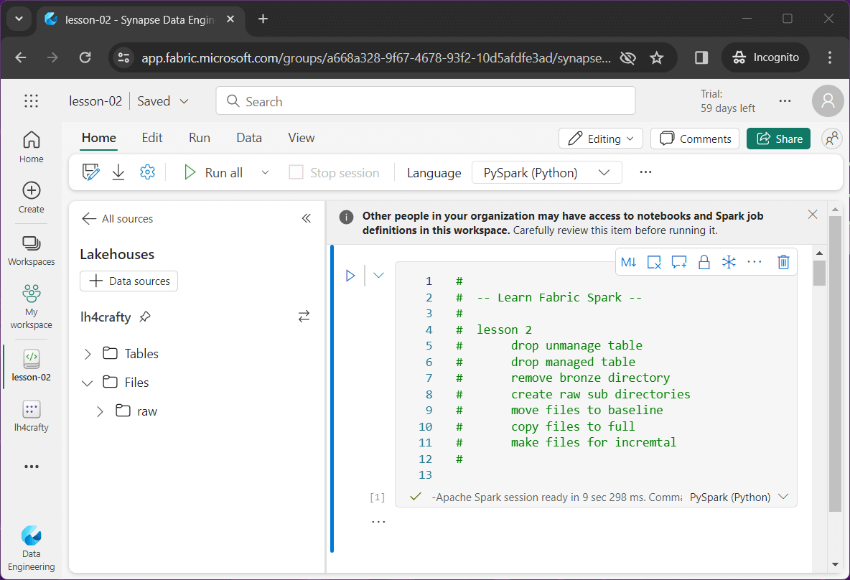The image size is (850, 580).
Task: Freeze the cell using snowflake icon
Action: pyautogui.click(x=729, y=262)
